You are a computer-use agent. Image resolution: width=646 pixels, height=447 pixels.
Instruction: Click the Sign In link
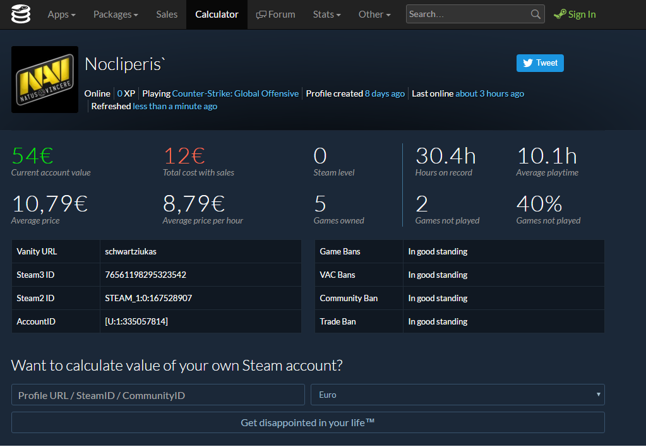[x=582, y=15]
